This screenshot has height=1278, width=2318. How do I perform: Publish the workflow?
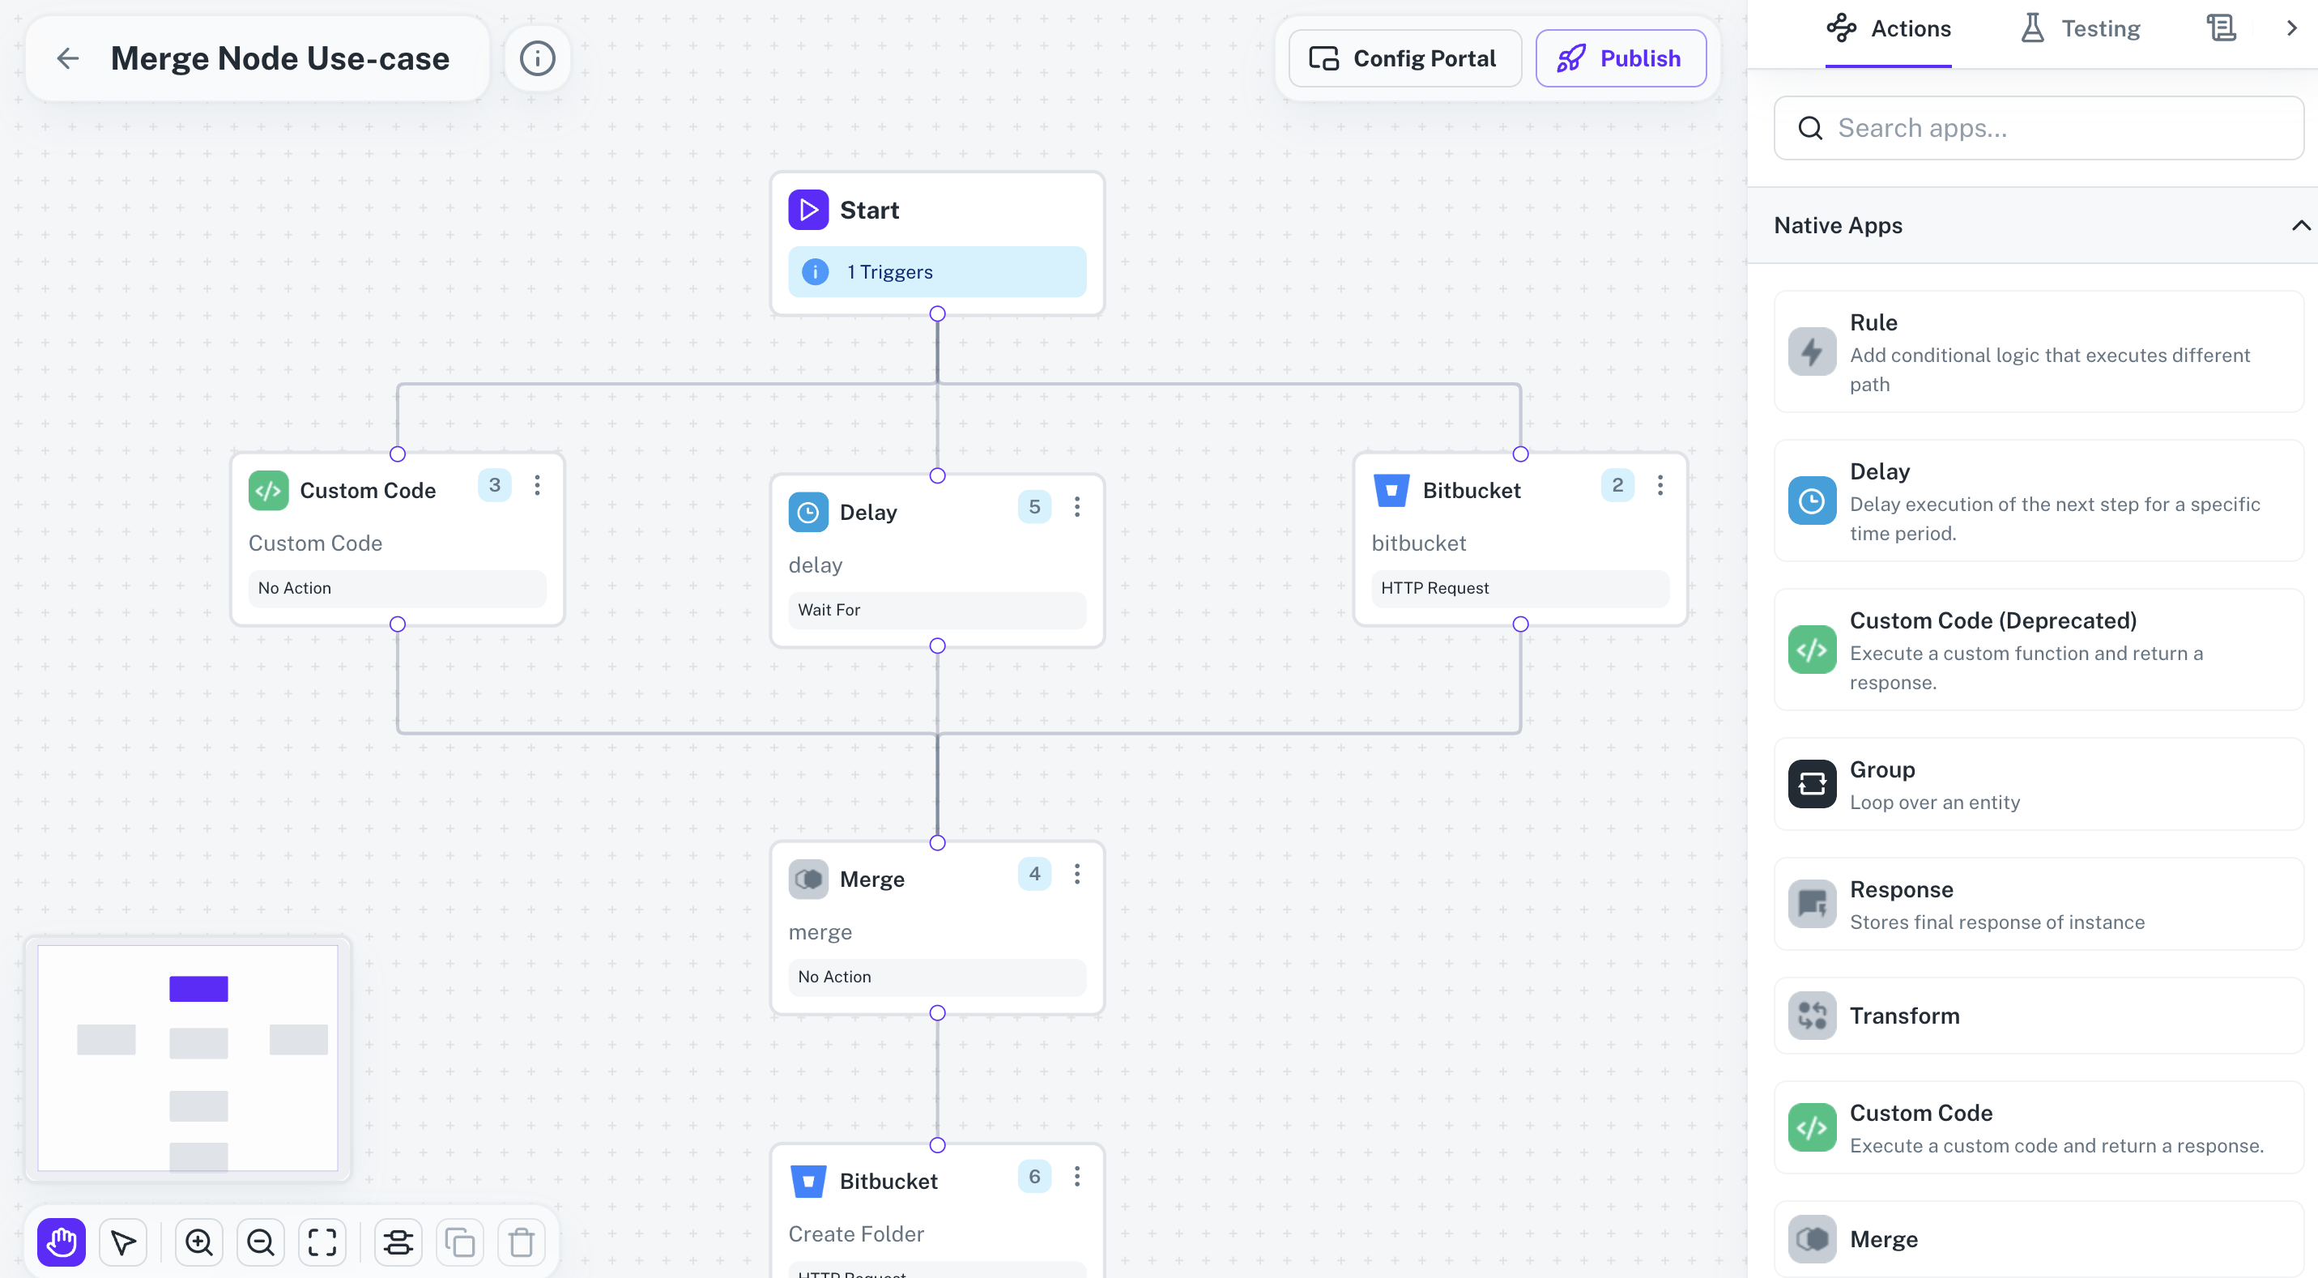click(1621, 58)
